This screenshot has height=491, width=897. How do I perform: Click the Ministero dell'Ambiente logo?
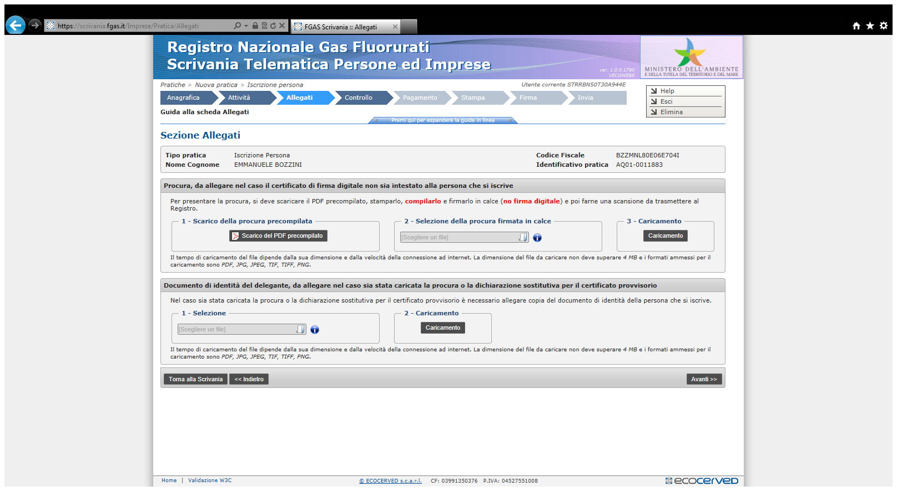pos(691,57)
